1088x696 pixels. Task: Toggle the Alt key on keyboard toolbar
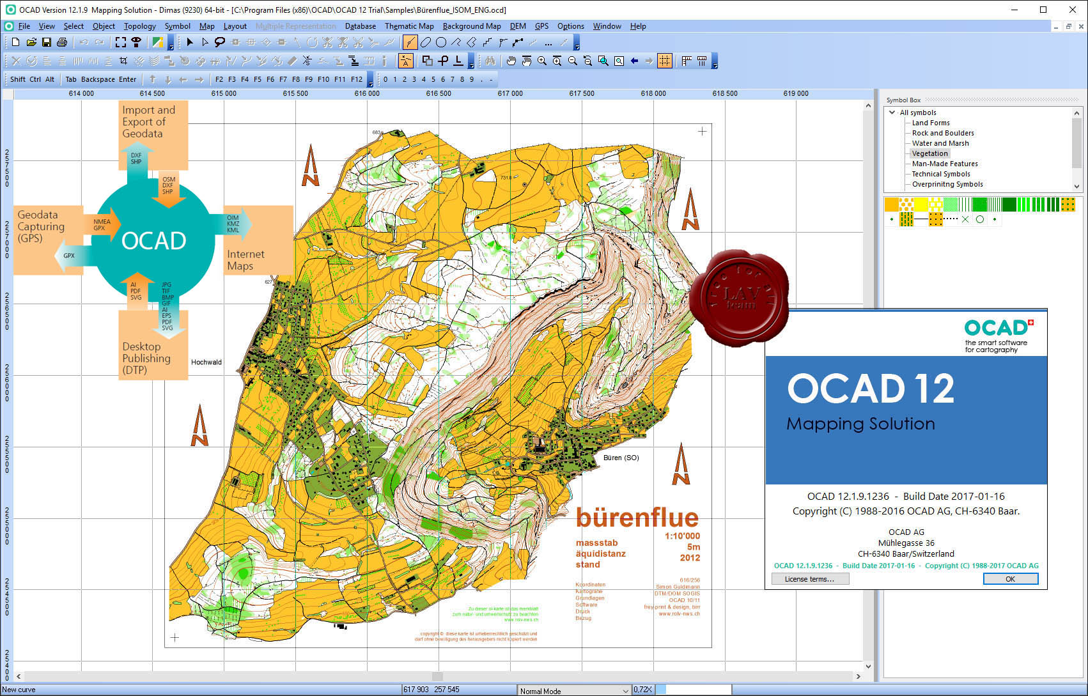coord(50,80)
